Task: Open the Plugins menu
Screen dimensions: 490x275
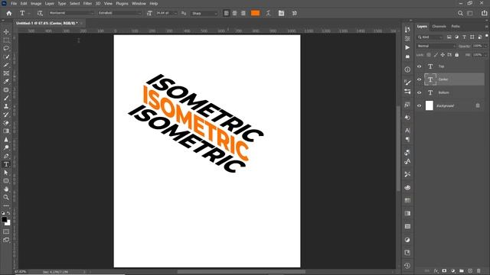Action: (x=122, y=3)
